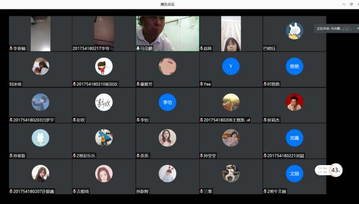Screen dimensions: 359x204
Task: Select 赵林's live video tile
Action: tap(231, 31)
